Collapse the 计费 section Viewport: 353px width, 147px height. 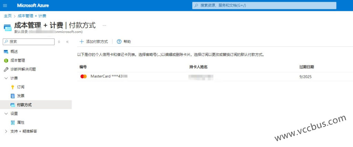point(6,78)
